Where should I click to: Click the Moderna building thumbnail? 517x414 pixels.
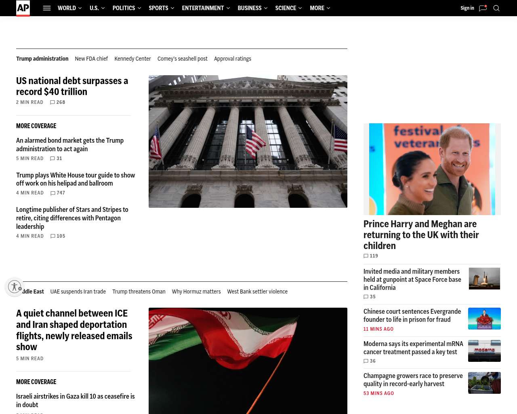[x=484, y=351]
